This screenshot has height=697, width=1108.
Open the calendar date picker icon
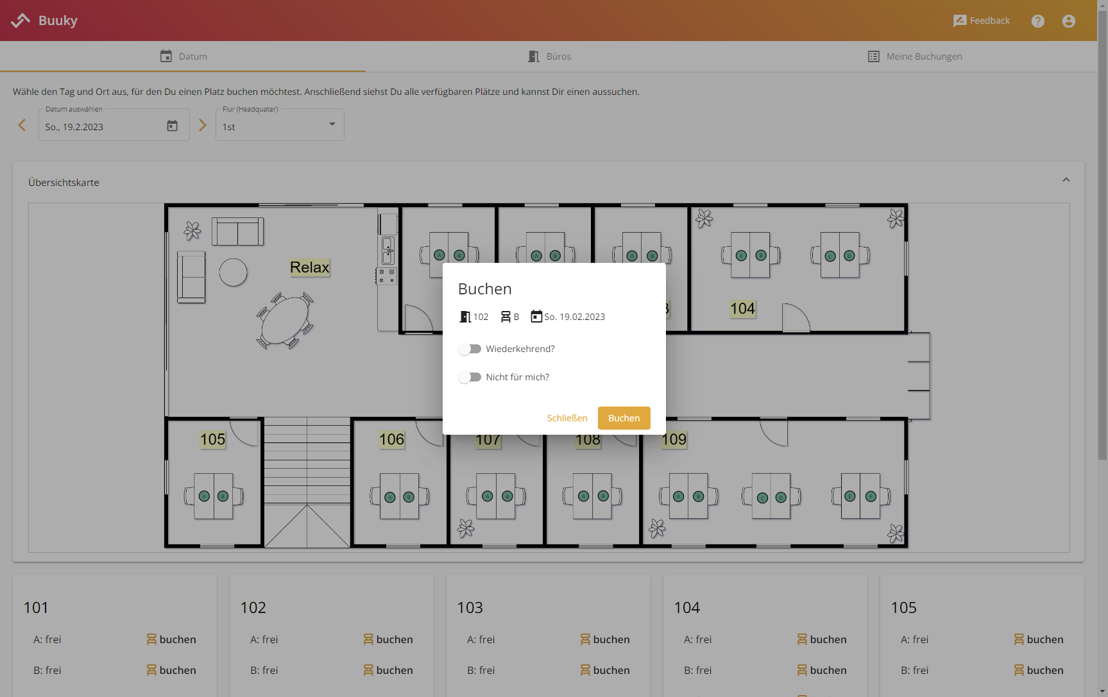point(172,126)
